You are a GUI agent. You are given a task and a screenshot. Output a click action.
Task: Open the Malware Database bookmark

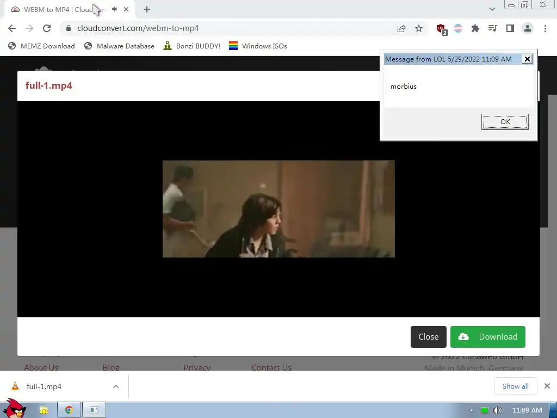(x=119, y=46)
